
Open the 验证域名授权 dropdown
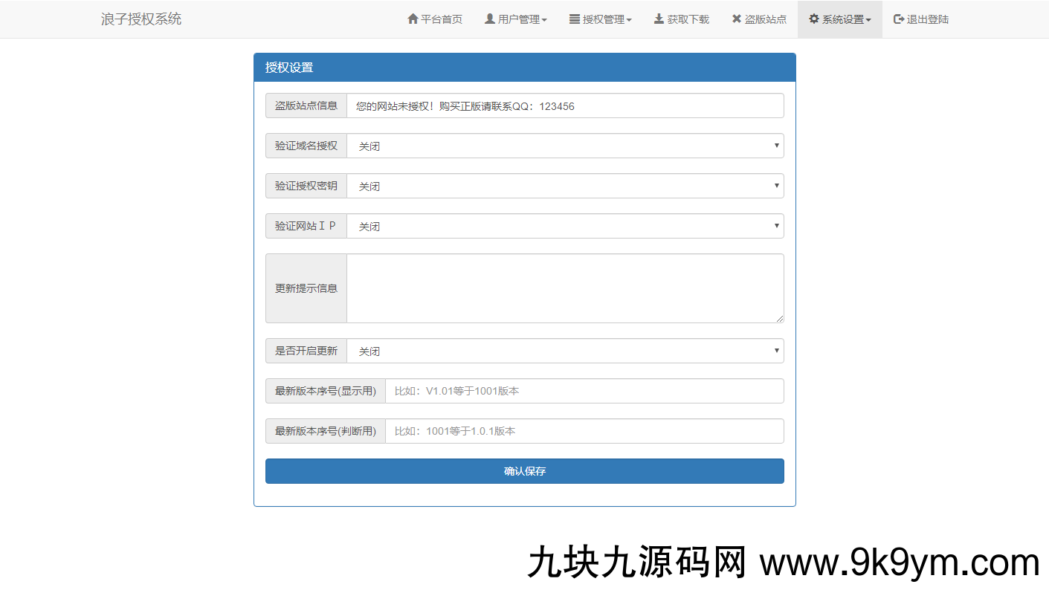565,146
